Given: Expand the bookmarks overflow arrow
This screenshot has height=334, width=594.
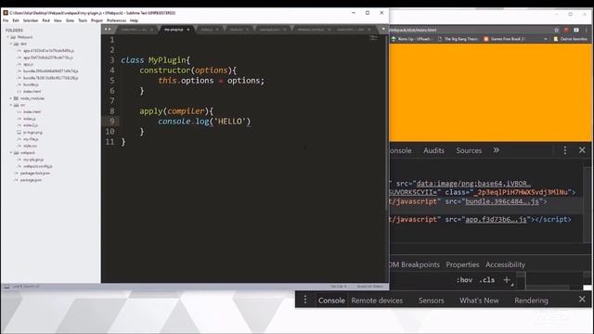Looking at the screenshot, I should (546, 39).
